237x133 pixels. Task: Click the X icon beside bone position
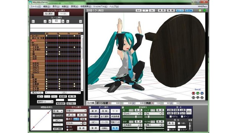[x=110, y=103]
